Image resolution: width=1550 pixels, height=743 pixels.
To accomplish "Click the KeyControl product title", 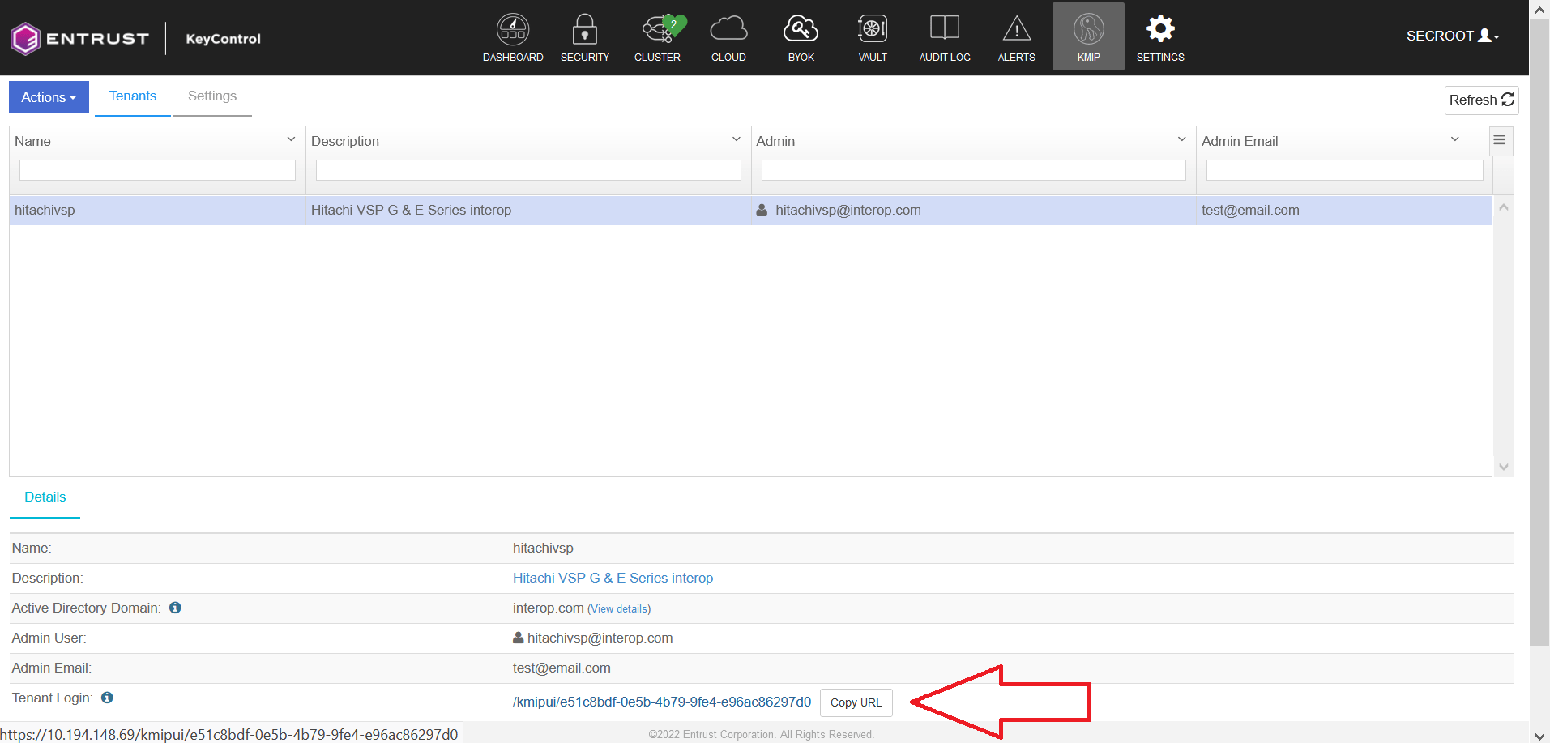I will [223, 39].
